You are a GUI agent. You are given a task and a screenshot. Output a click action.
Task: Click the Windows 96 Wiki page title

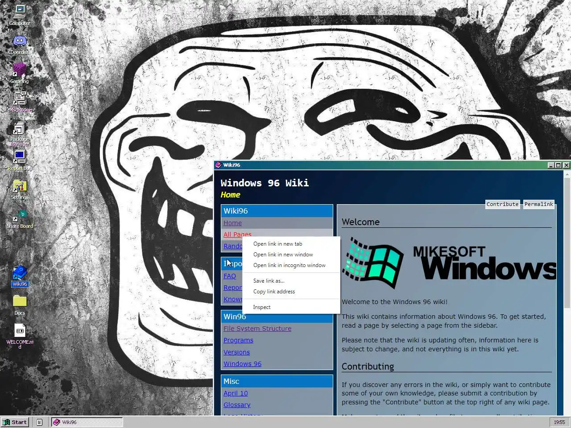(265, 183)
